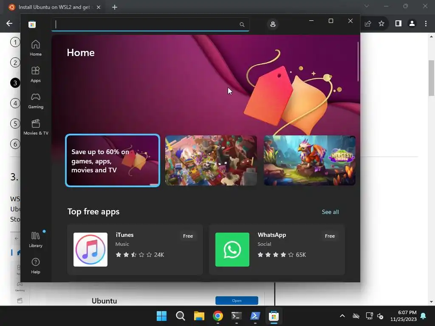Show hidden system tray icons
The width and height of the screenshot is (435, 326).
(x=342, y=316)
